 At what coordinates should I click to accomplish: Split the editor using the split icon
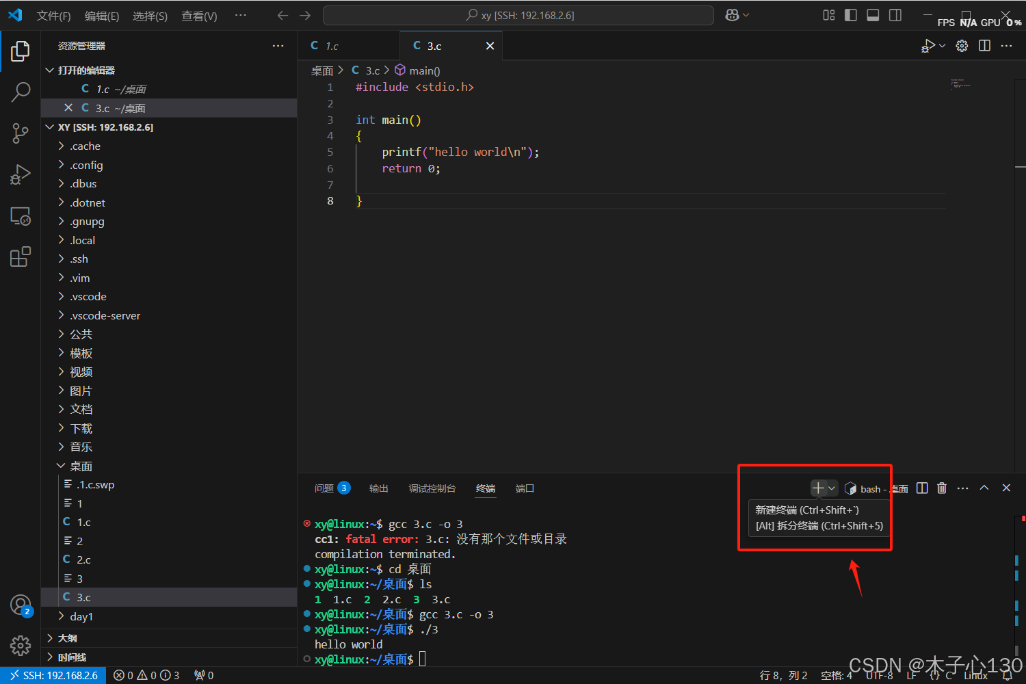point(984,46)
